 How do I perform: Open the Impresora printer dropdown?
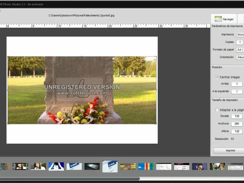pos(240,35)
